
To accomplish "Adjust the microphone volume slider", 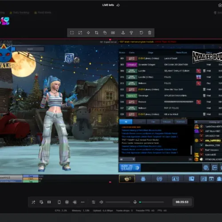I will 151,202.
